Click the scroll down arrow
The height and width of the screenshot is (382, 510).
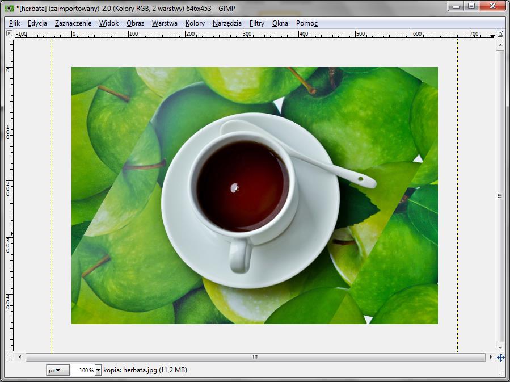500,347
